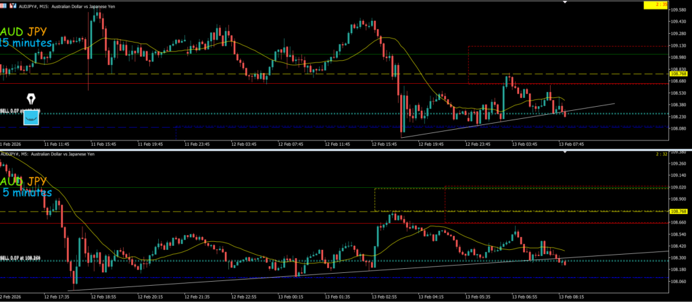The height and width of the screenshot is (302, 692).
Task: Select the yellow dotted rectangle on M5 chart
Action: point(374,199)
